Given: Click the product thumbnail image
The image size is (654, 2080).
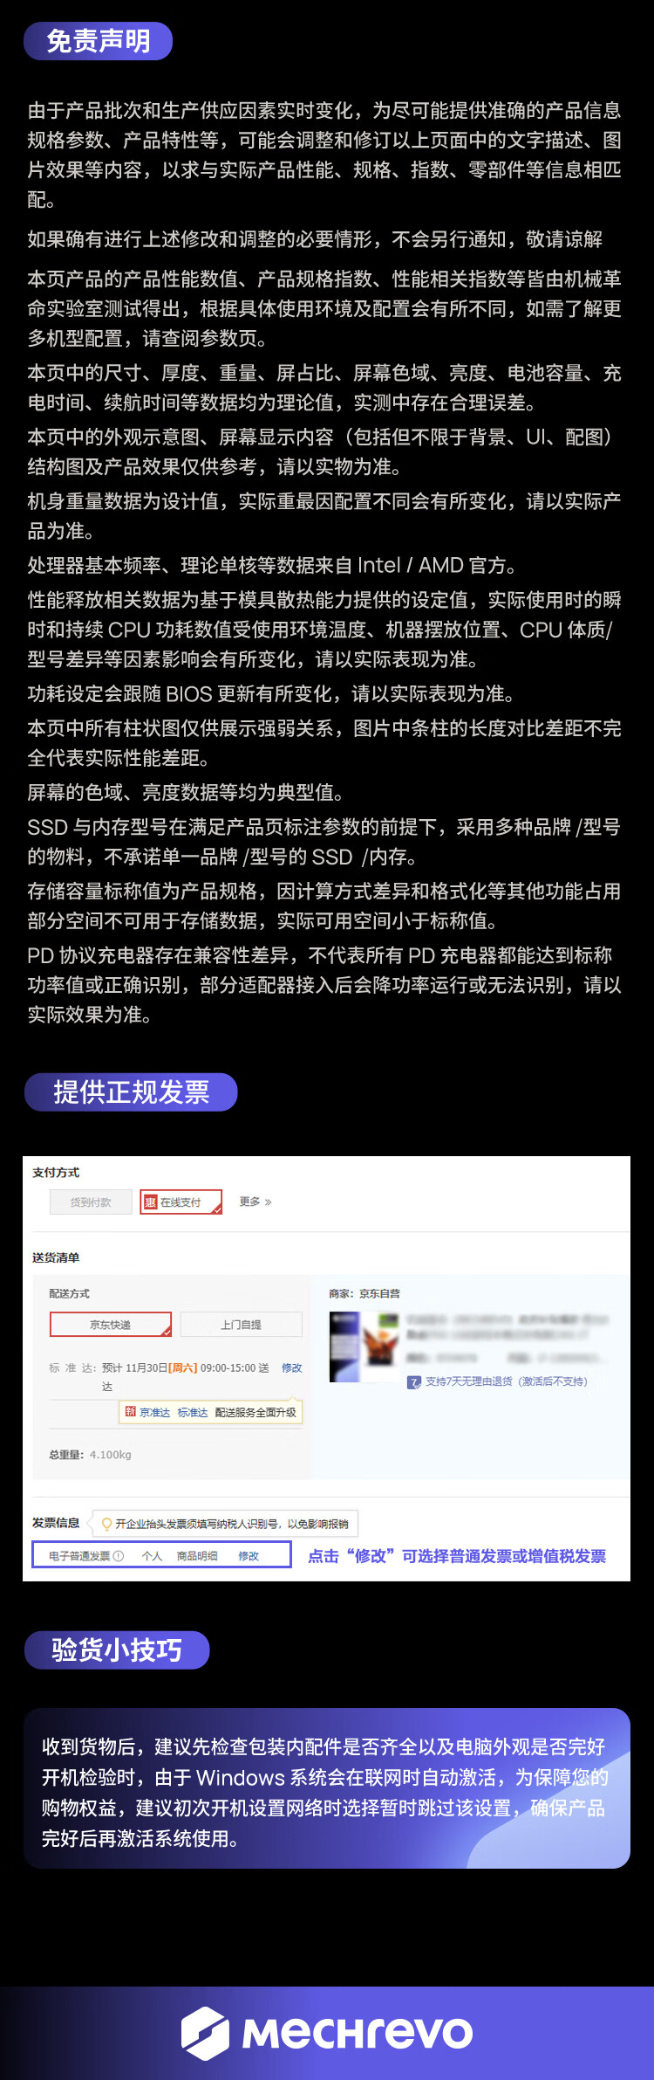Looking at the screenshot, I should point(364,1346).
